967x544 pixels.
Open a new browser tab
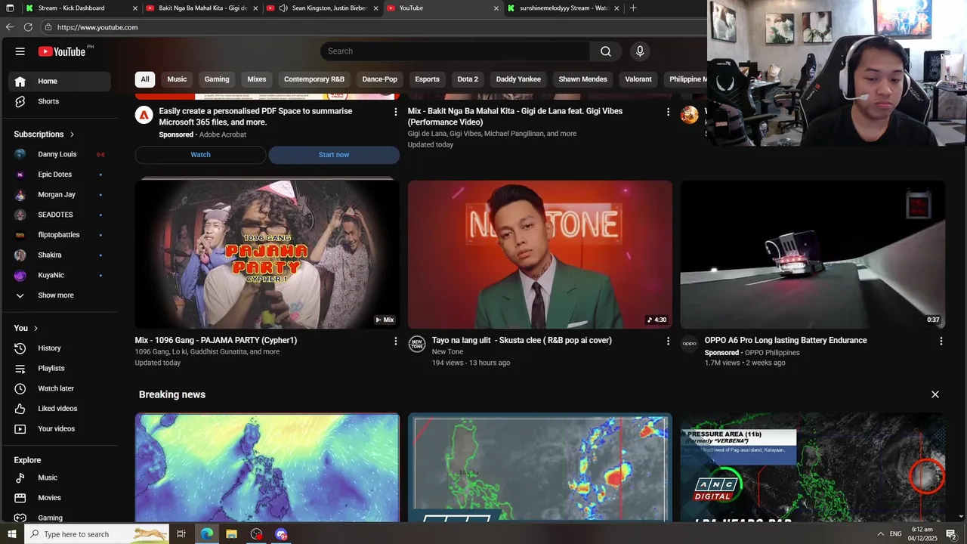(x=633, y=8)
